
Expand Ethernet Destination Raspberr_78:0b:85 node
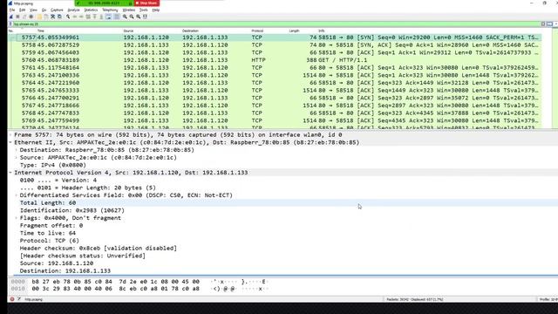(x=16, y=150)
